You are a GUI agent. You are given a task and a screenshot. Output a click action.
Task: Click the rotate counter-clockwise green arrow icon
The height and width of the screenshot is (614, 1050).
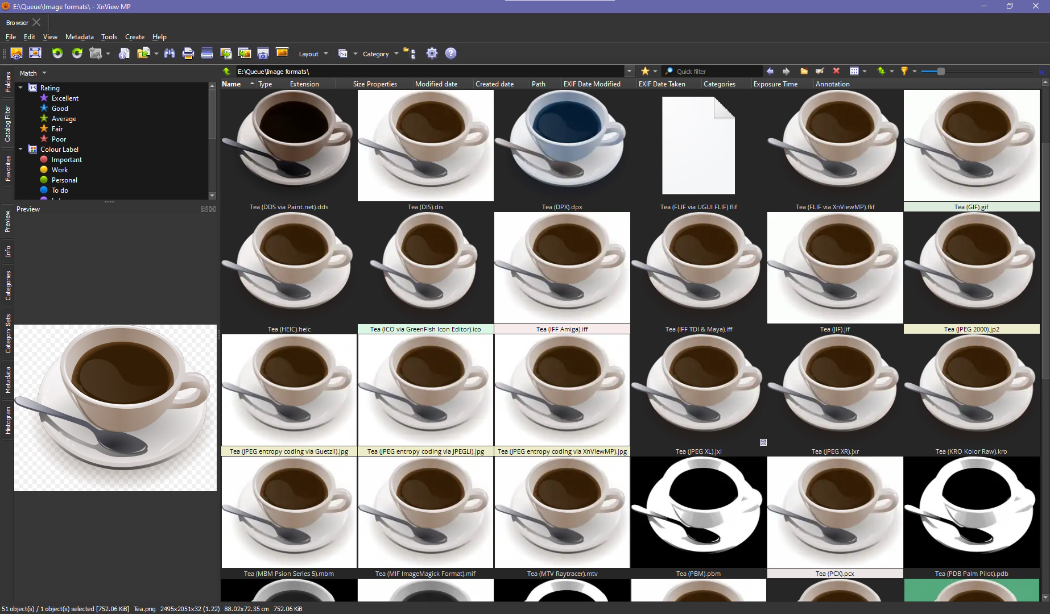(57, 53)
